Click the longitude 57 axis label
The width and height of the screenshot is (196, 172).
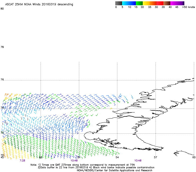(155, 157)
